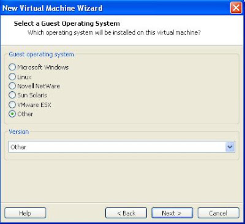Screen dimensions: 245x224
Task: Open the Version dropdown arrow
Action: click(230, 147)
